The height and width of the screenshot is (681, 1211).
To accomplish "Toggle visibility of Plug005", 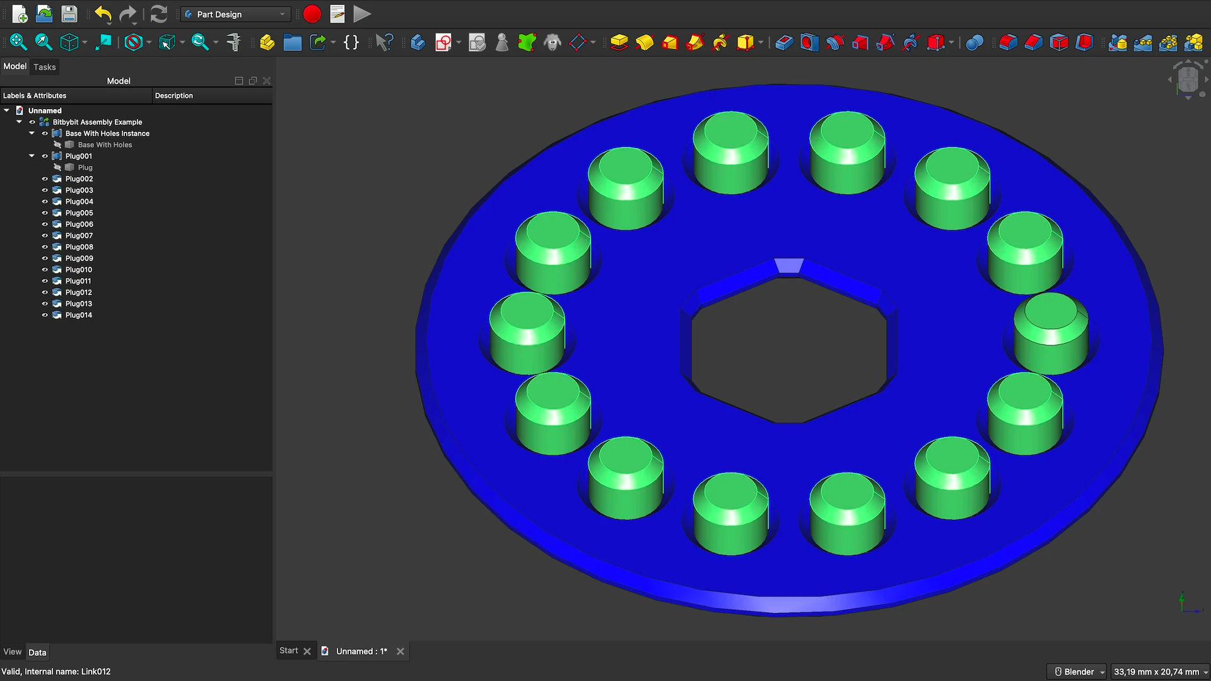I will click(44, 213).
